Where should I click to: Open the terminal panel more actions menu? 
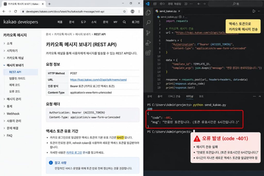point(254,96)
